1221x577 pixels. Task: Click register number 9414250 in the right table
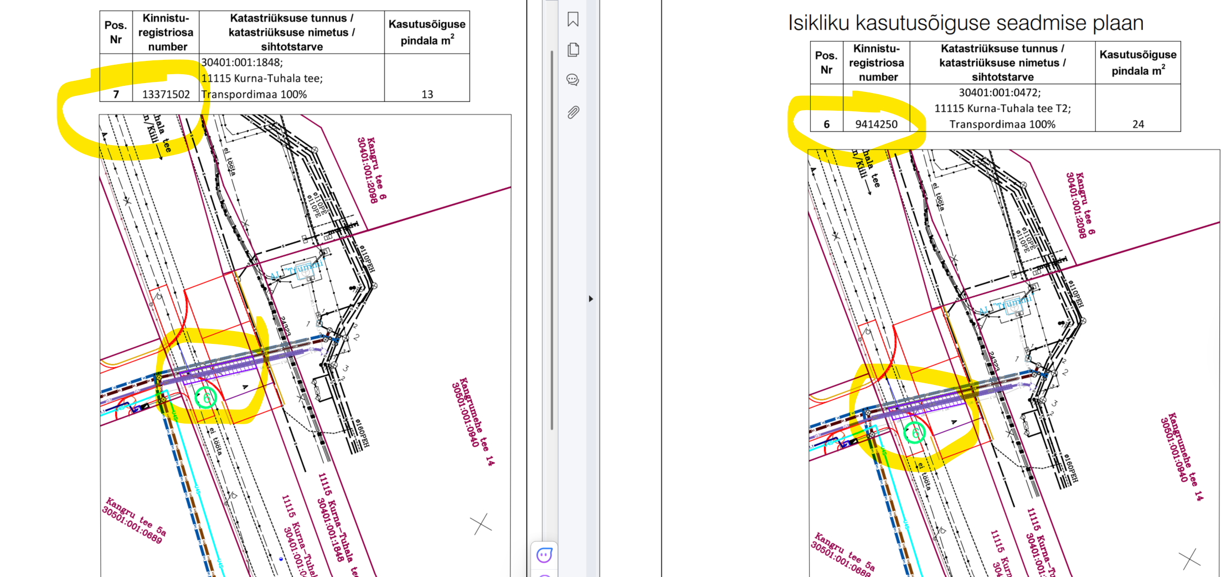pos(876,125)
